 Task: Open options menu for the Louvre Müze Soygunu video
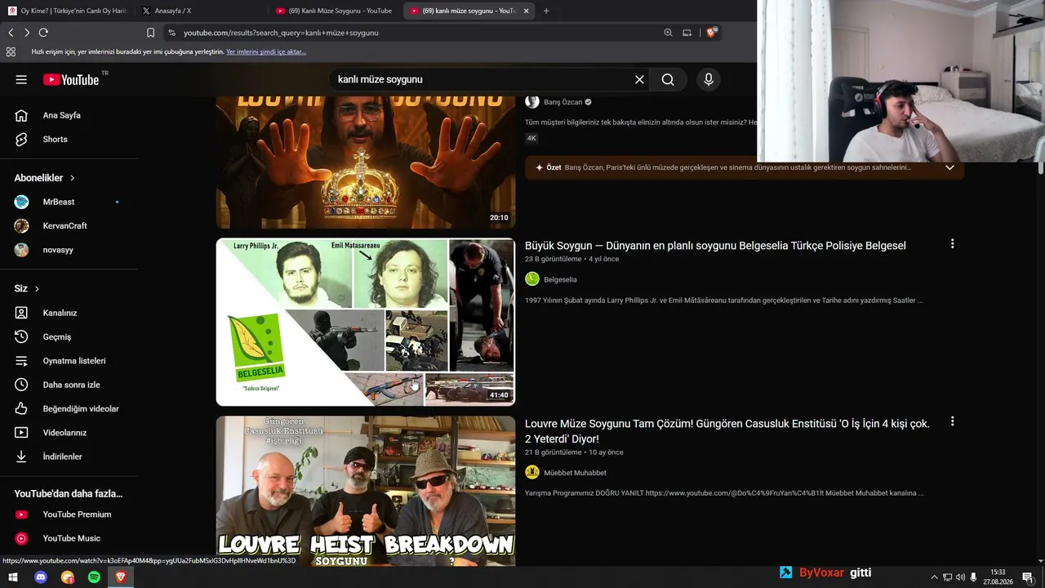click(x=952, y=422)
